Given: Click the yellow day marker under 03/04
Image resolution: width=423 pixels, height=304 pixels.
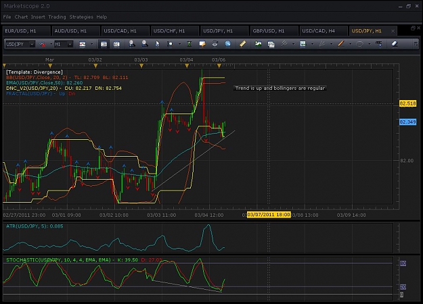Looking at the screenshot, I should pyautogui.click(x=187, y=66).
